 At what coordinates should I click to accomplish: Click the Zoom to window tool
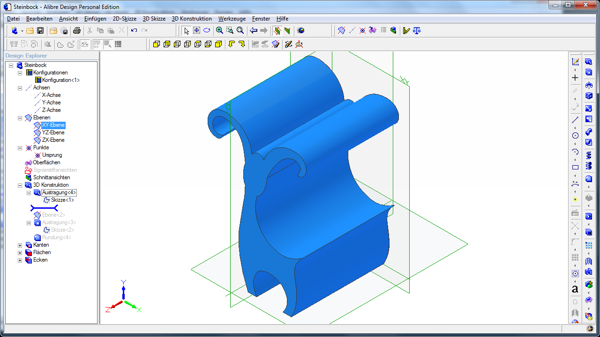(x=230, y=30)
